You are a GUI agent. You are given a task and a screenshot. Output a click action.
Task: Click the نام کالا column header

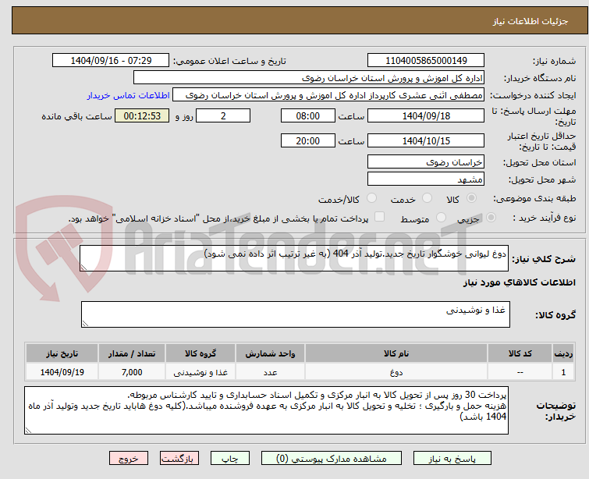coord(396,353)
